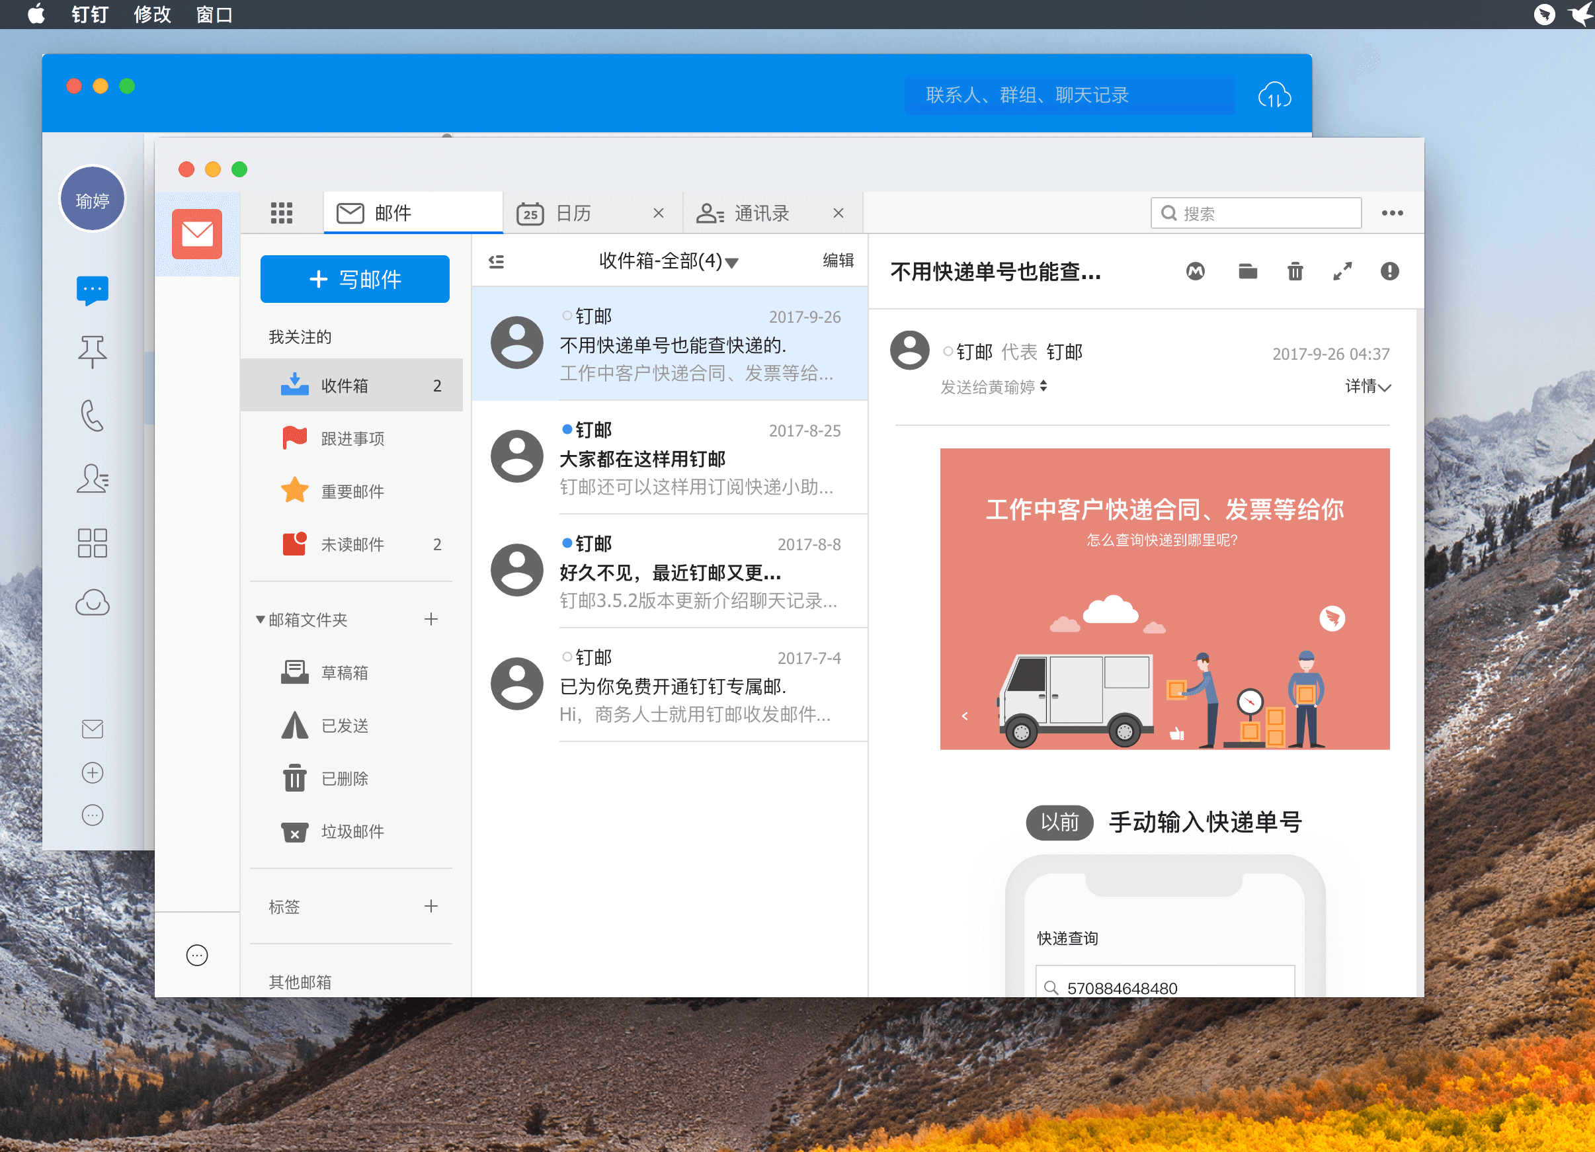This screenshot has height=1152, width=1595.
Task: Open email dated 2017-9-26 不用快递单号也能查快递的
Action: point(669,344)
